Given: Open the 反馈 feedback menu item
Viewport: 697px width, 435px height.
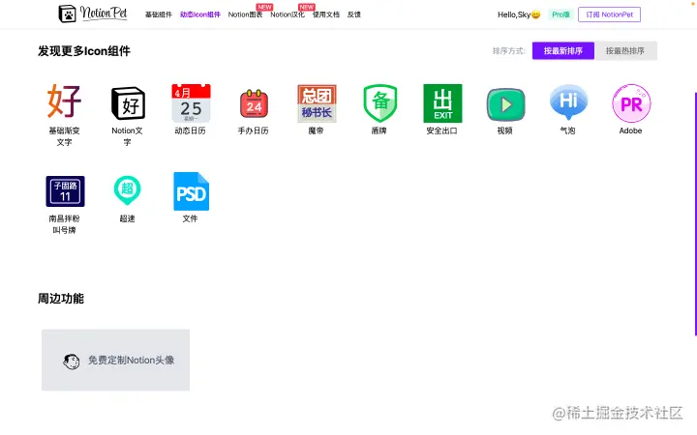Looking at the screenshot, I should point(354,14).
